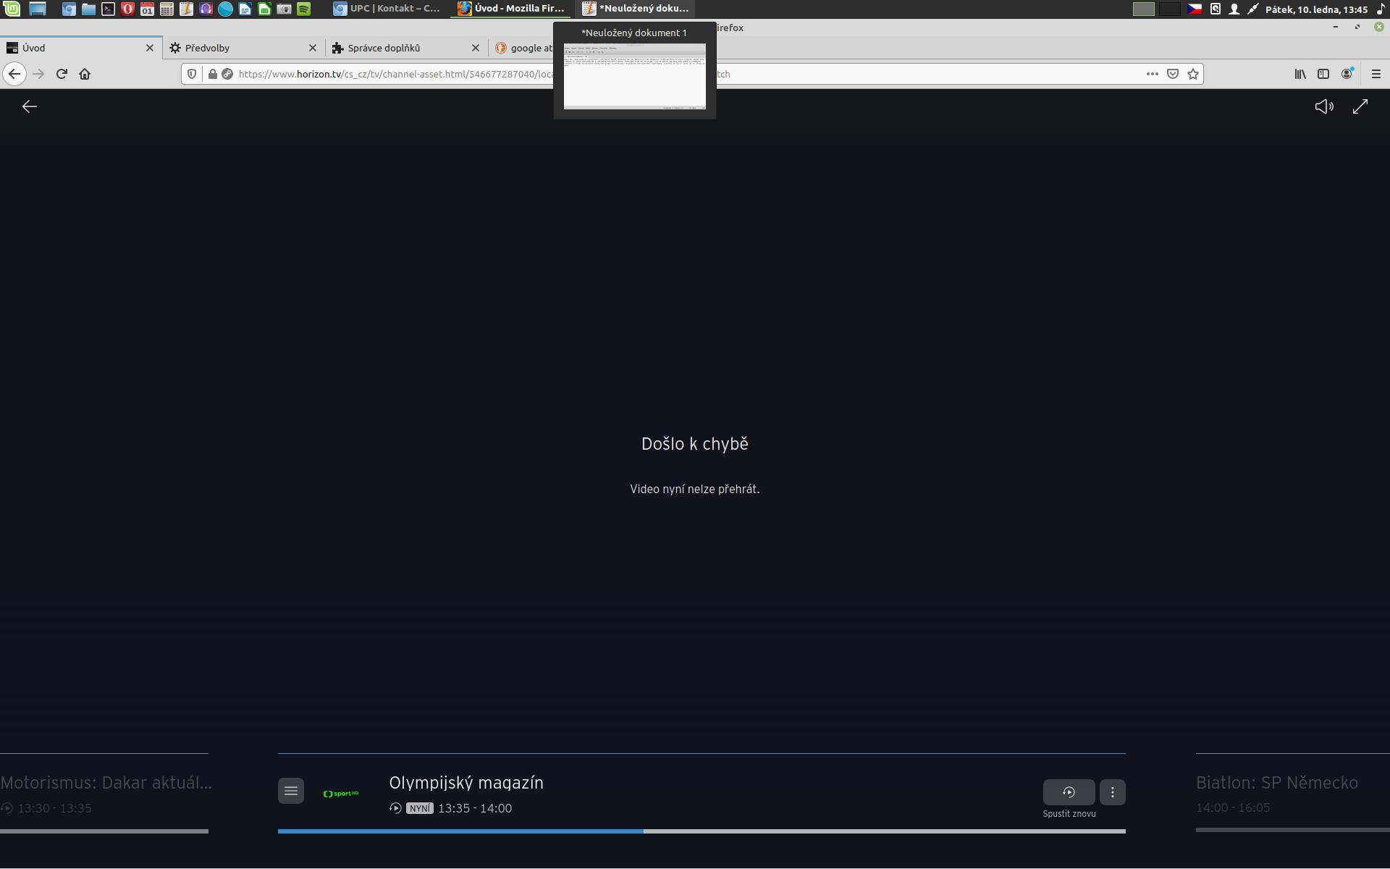
Task: Open page actions three-dot menu
Action: 1152,74
